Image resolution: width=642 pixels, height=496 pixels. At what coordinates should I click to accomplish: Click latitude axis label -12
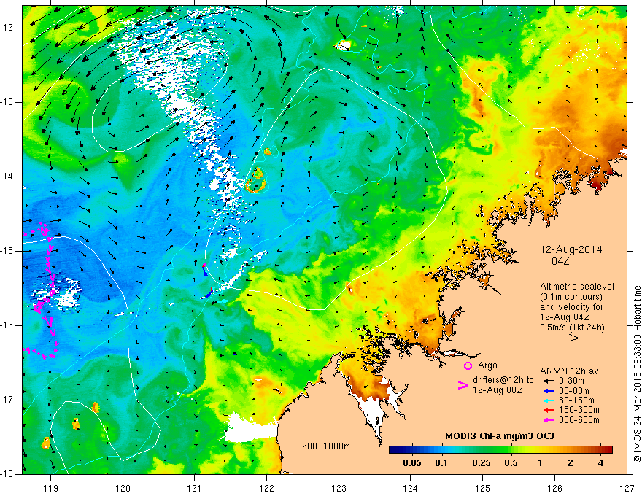click(7, 28)
